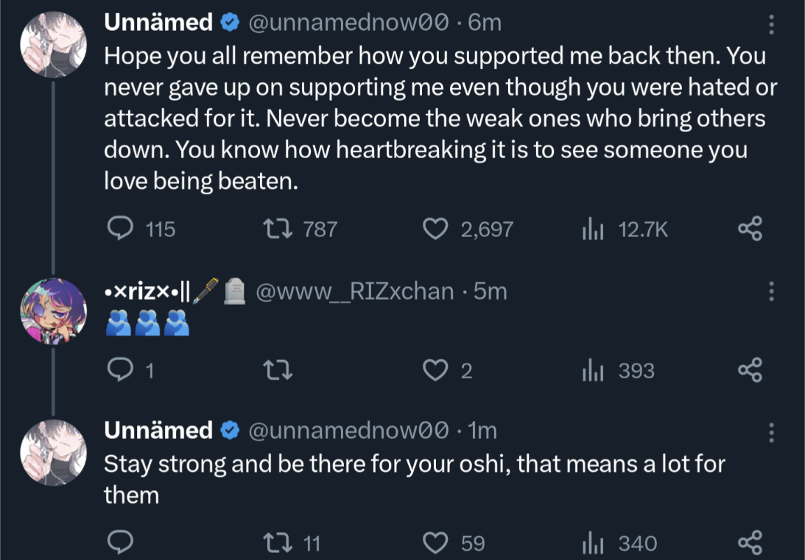Screen dimensions: 805x560
Task: Share the rizx reply tweet
Action: (x=750, y=370)
